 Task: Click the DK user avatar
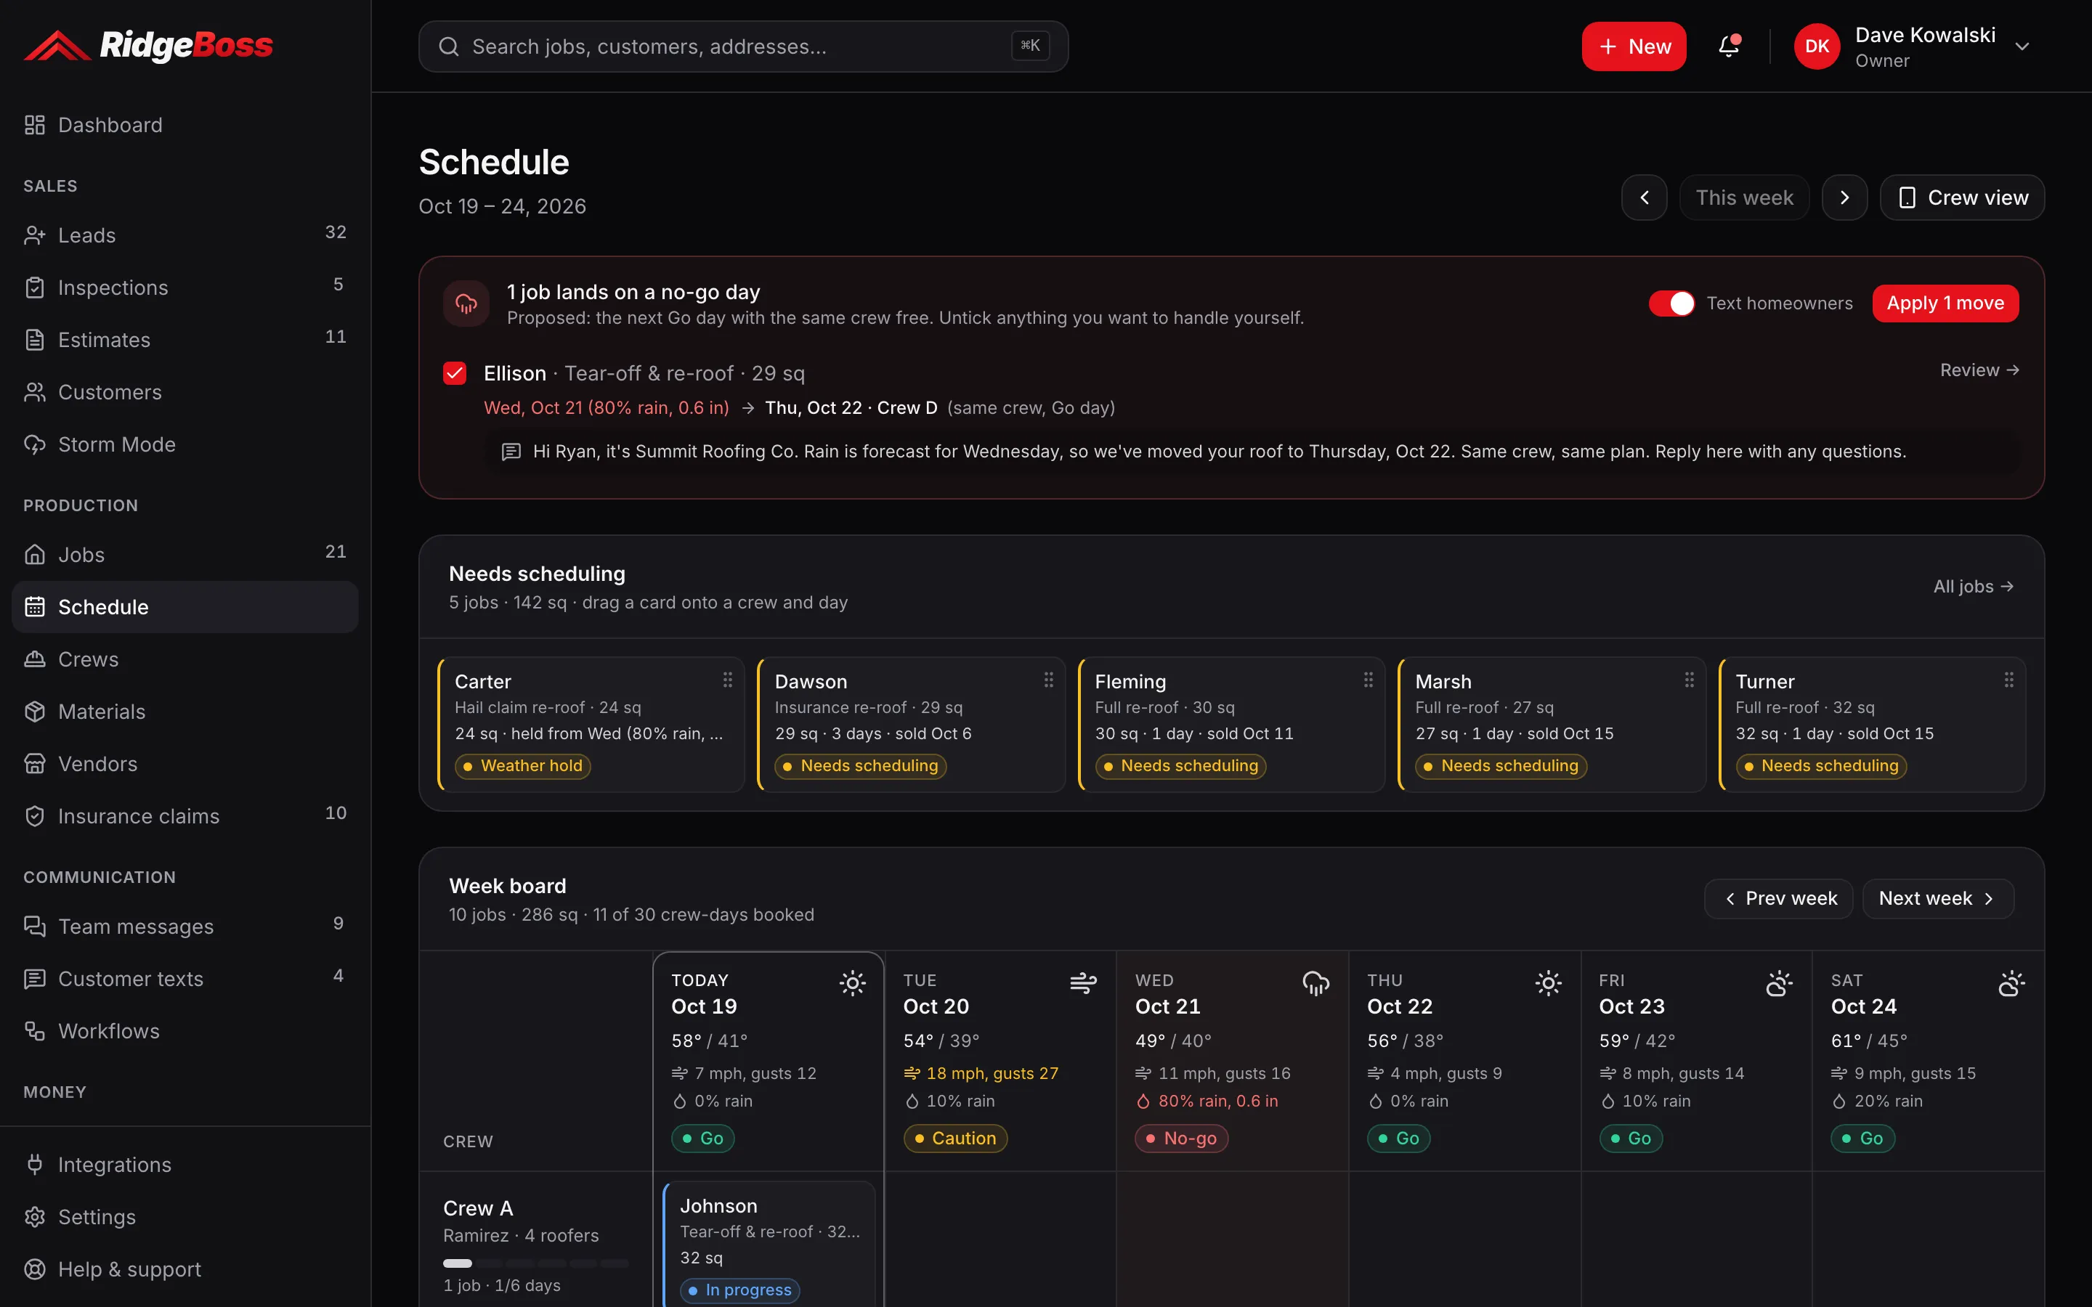[1816, 46]
